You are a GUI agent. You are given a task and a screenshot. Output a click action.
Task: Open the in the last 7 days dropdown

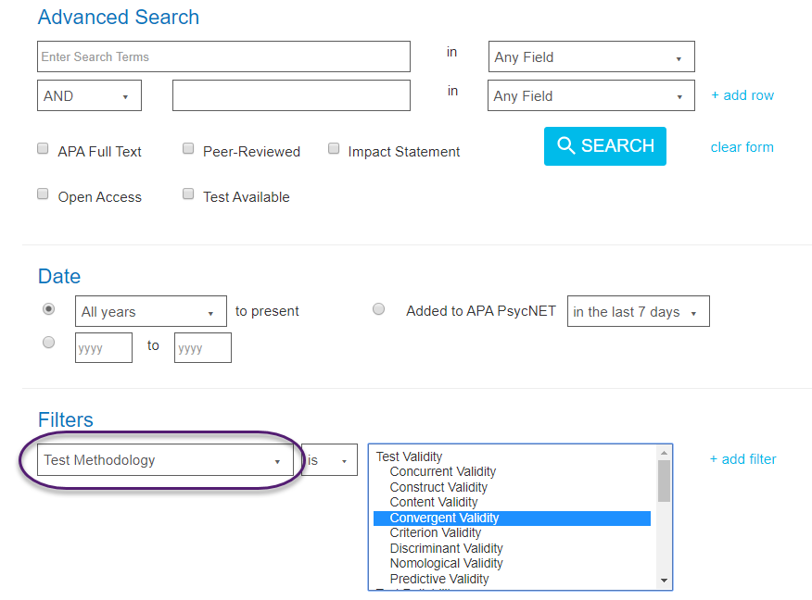coord(639,311)
